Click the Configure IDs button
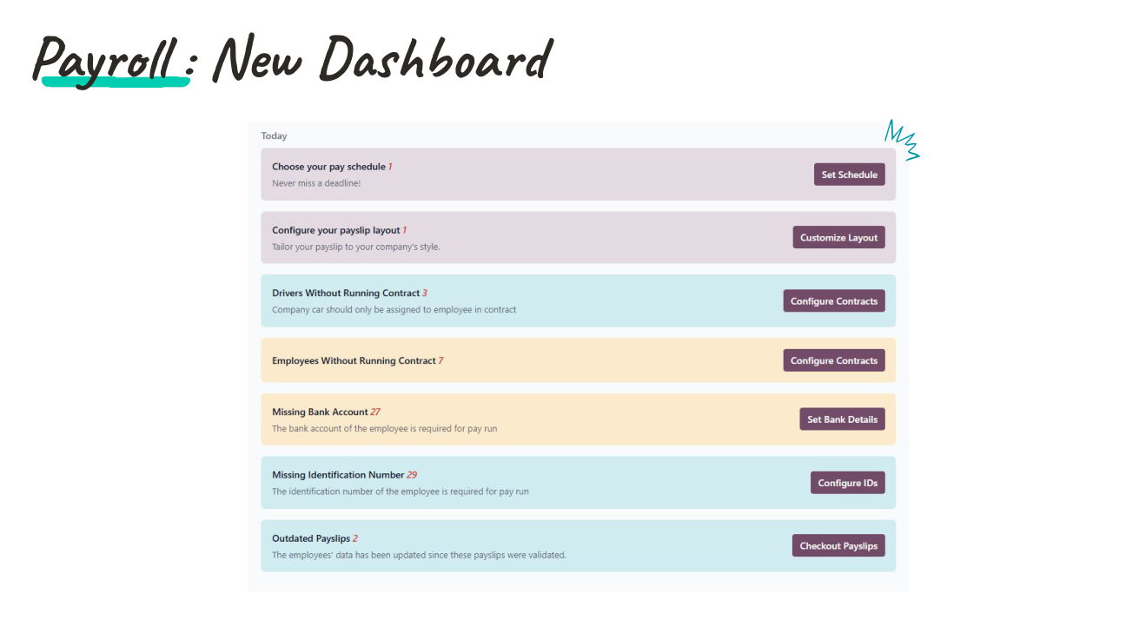The height and width of the screenshot is (633, 1126). point(847,482)
